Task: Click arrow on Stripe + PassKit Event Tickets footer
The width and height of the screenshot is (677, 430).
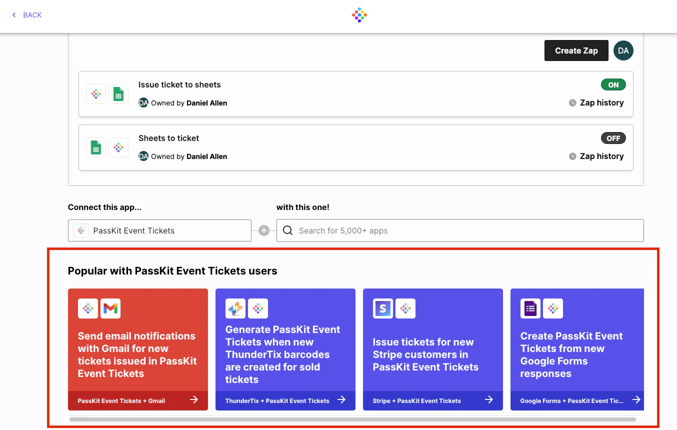Action: [x=489, y=399]
